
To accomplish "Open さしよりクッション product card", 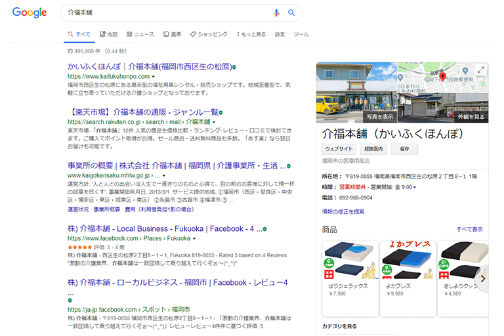I will pos(463,278).
